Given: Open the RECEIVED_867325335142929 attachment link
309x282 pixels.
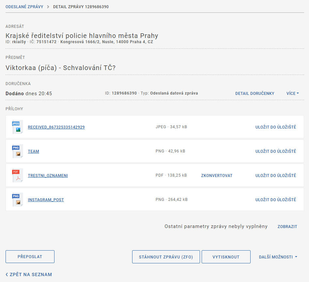Looking at the screenshot, I should point(56,127).
